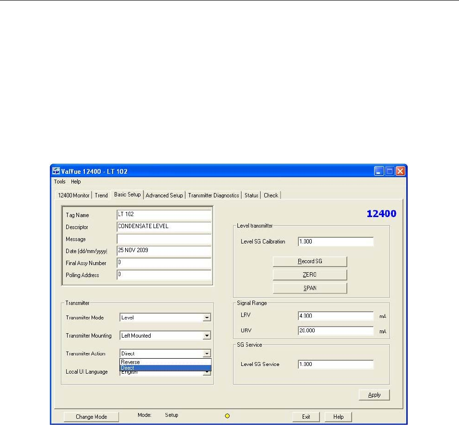Switch to the 12400 Monitor tab
Image resolution: width=459 pixels, height=425 pixels.
pos(74,195)
